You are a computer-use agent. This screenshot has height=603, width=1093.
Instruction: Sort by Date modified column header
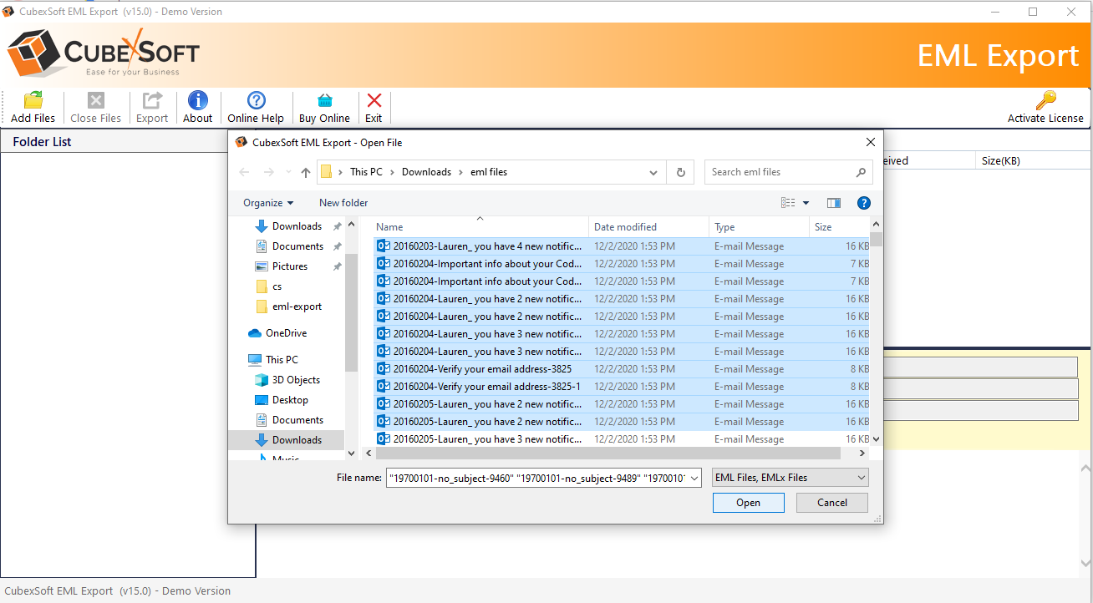pos(649,226)
